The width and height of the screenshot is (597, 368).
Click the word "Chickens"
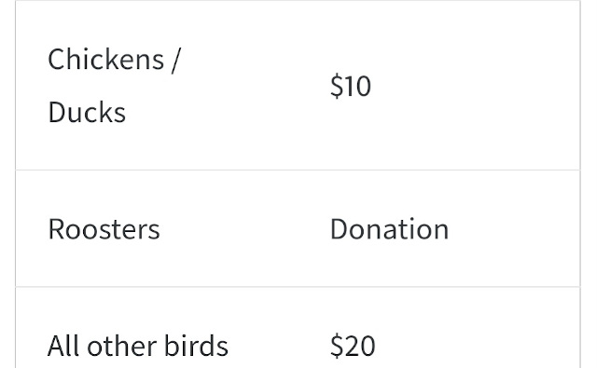coord(105,60)
